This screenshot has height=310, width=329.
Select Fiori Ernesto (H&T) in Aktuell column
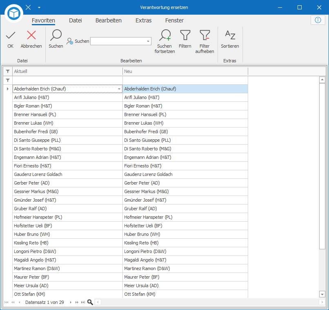point(68,166)
